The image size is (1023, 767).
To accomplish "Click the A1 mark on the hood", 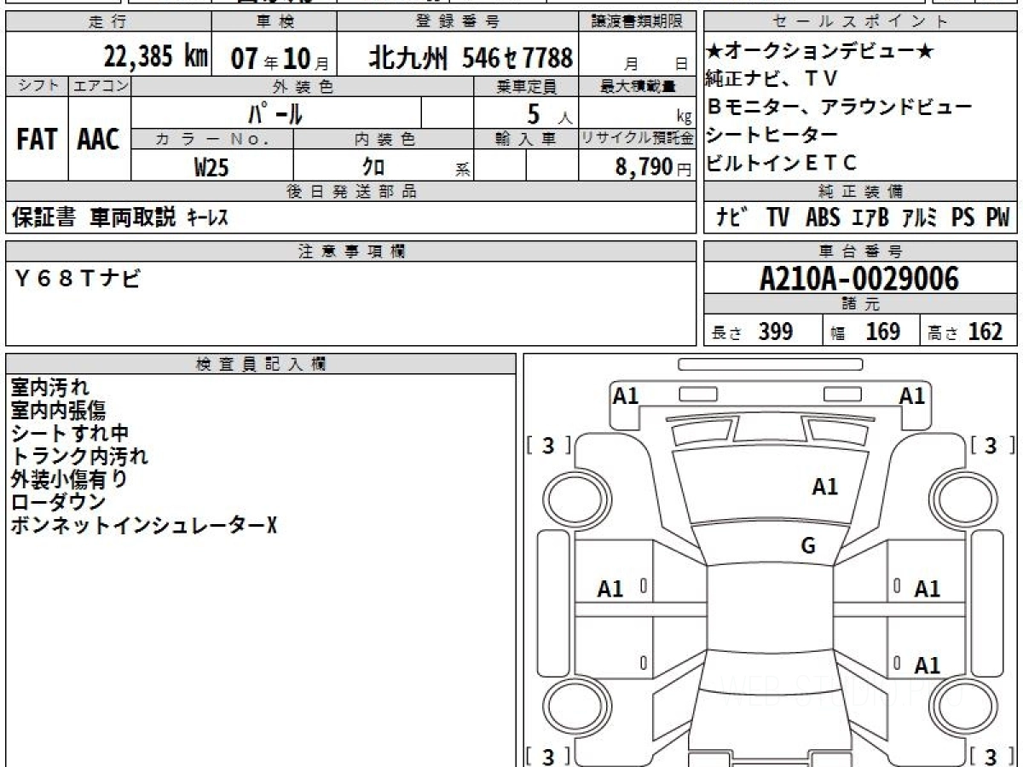I will tap(825, 487).
